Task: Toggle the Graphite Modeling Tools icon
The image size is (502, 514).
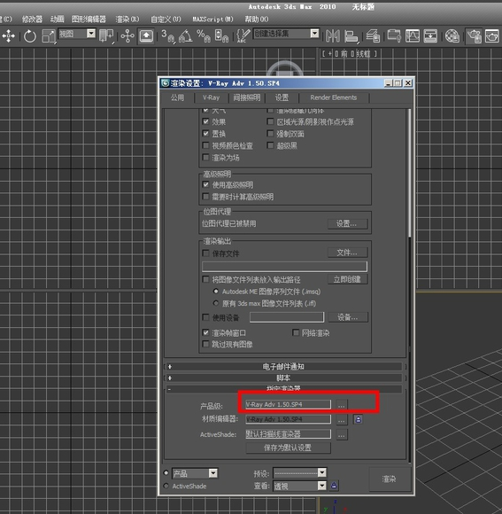Action: (394, 35)
